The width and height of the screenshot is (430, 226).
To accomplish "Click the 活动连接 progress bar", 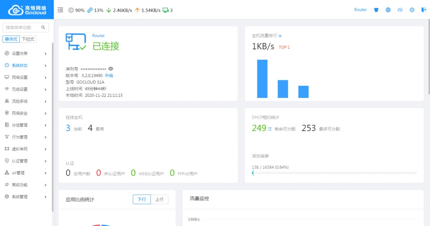I will [x=334, y=173].
